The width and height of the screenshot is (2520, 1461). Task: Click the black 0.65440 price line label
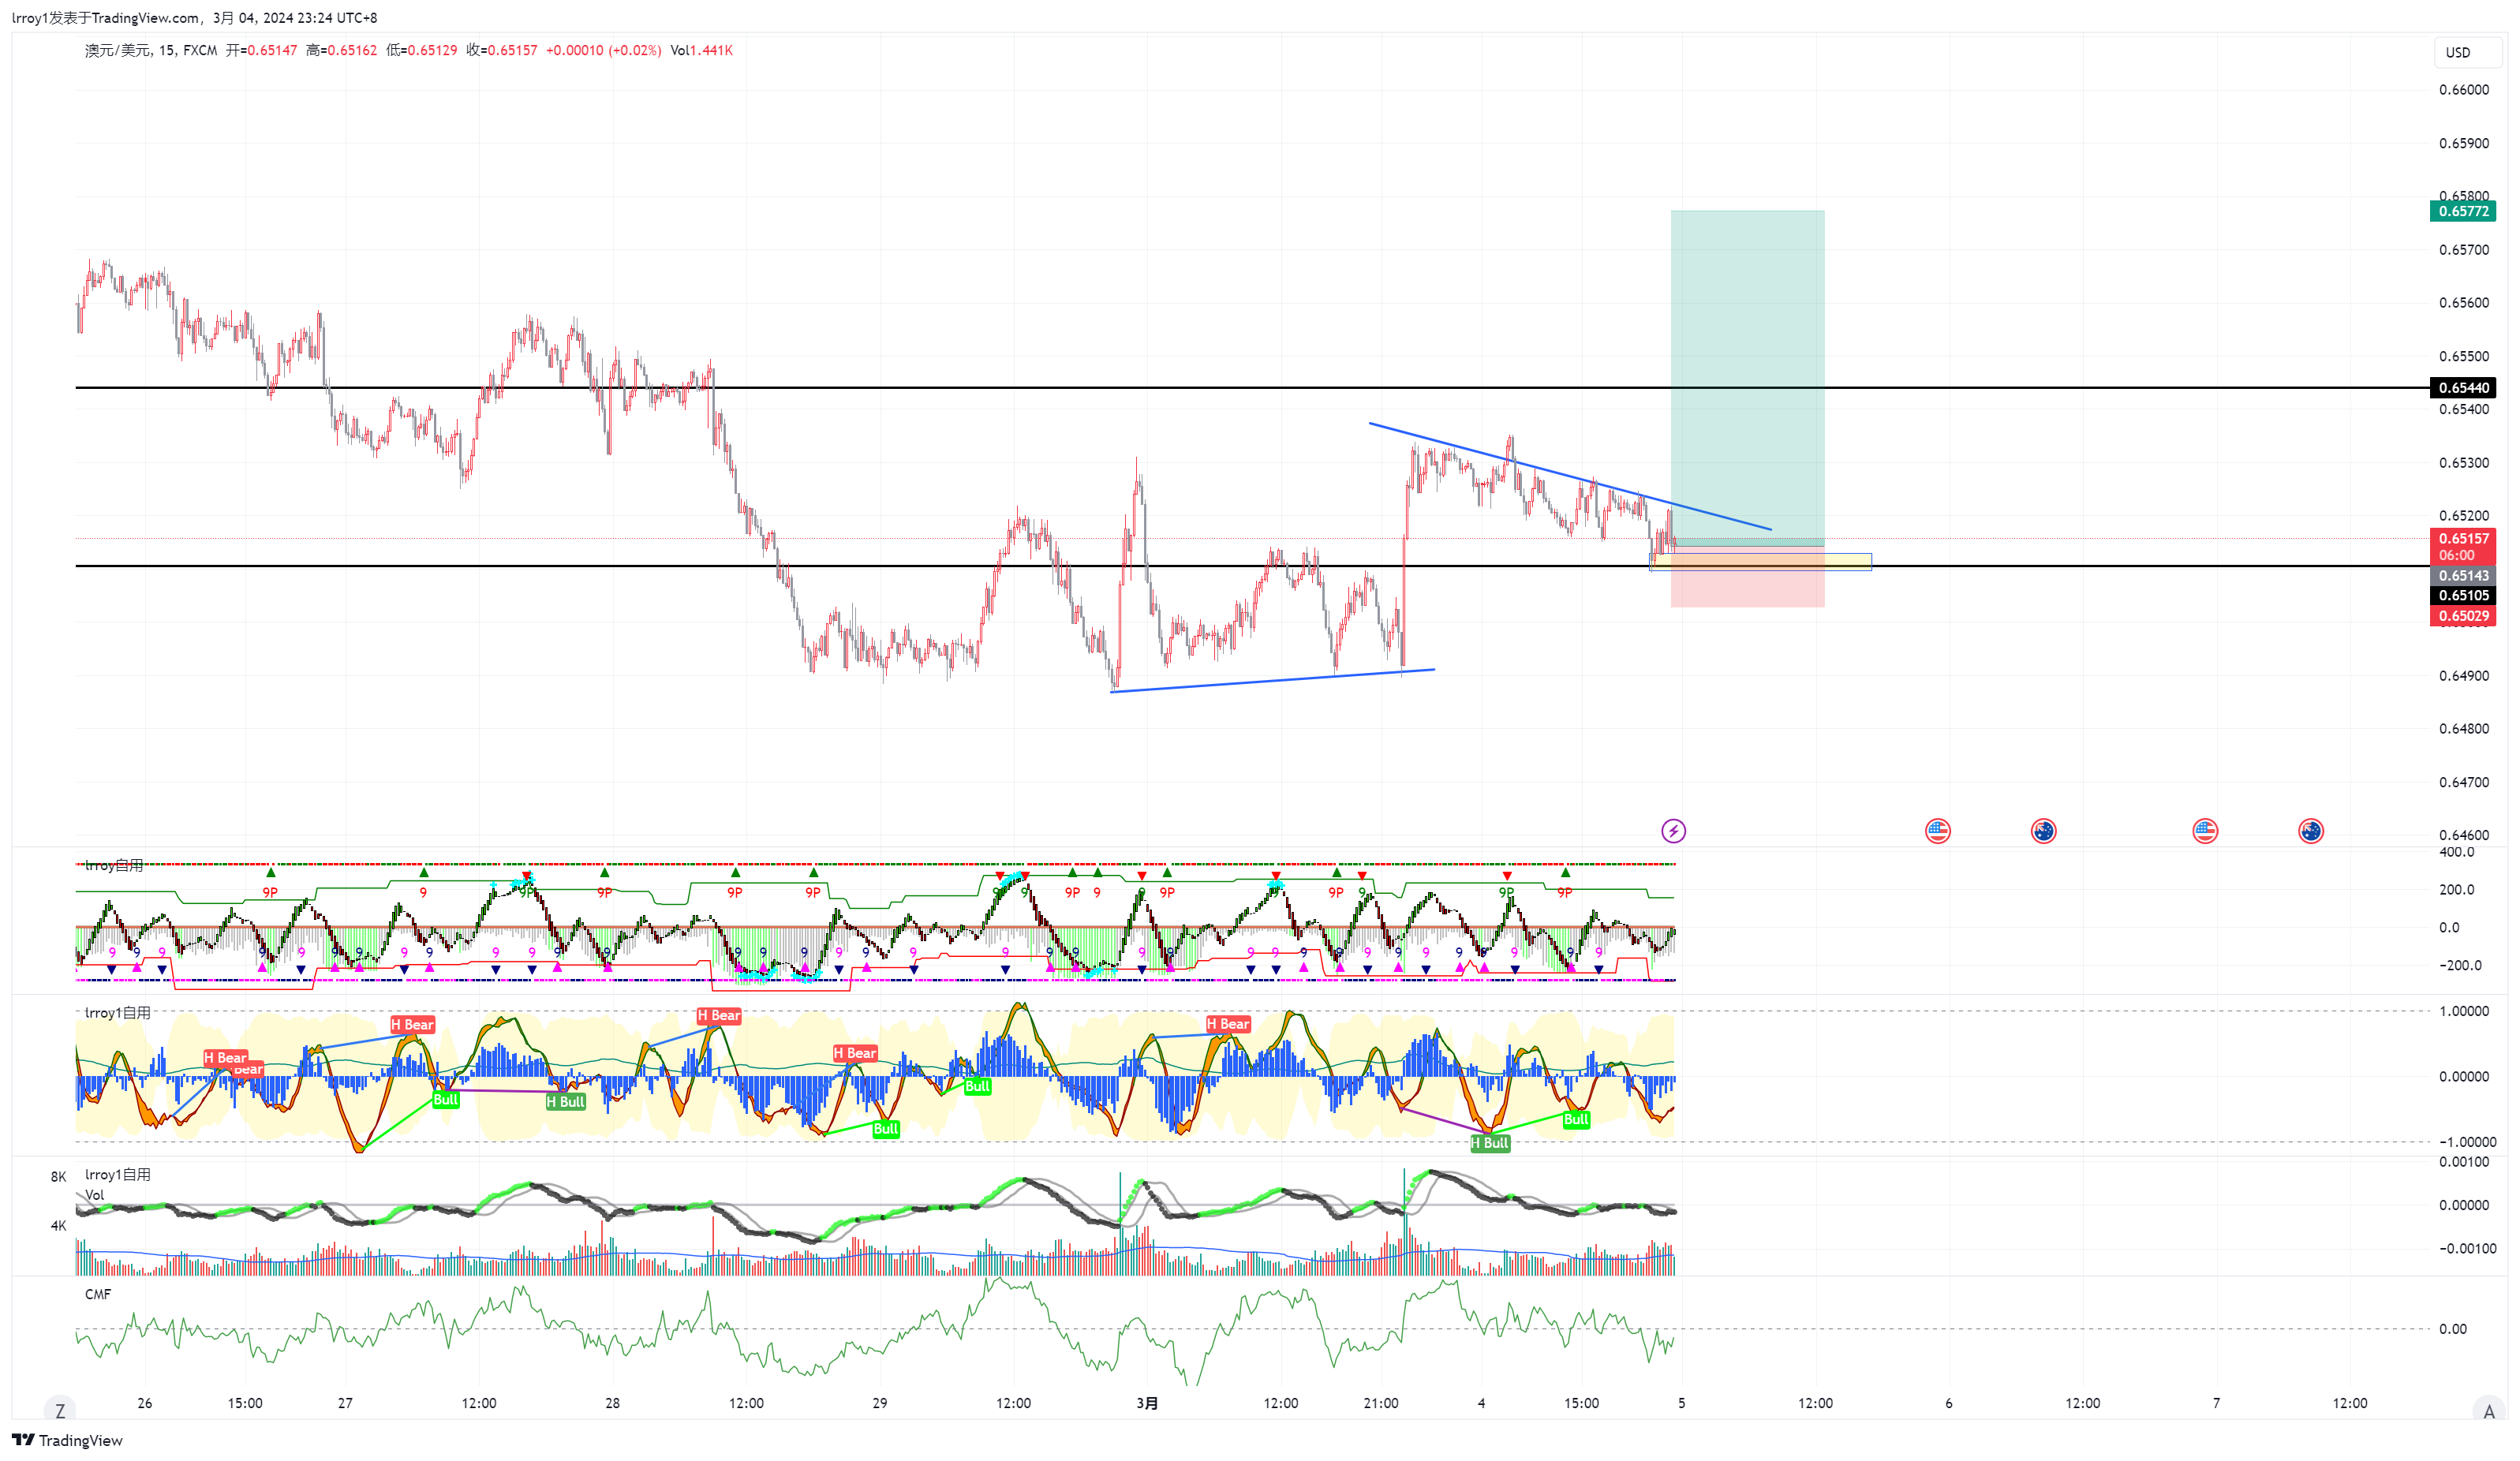pos(2463,388)
